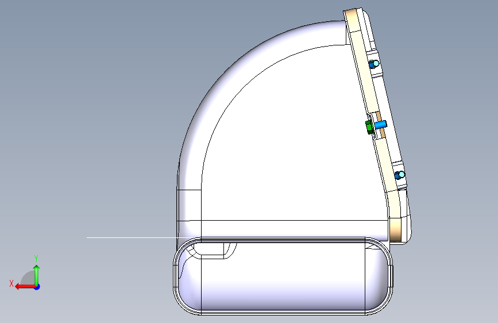Screen dimensions: 498x323
Task: Click the green Y axis arrow of the triad
Action: point(37,275)
